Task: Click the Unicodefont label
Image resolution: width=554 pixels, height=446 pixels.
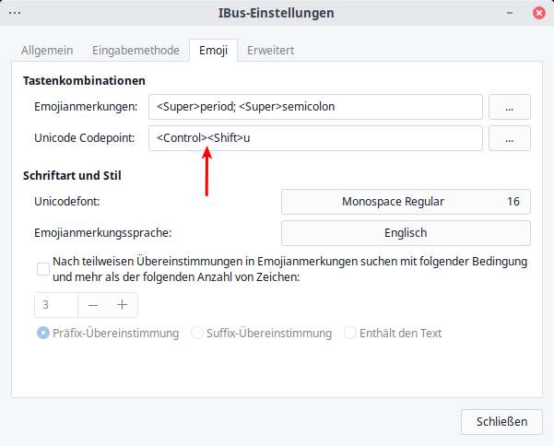Action: coord(67,202)
